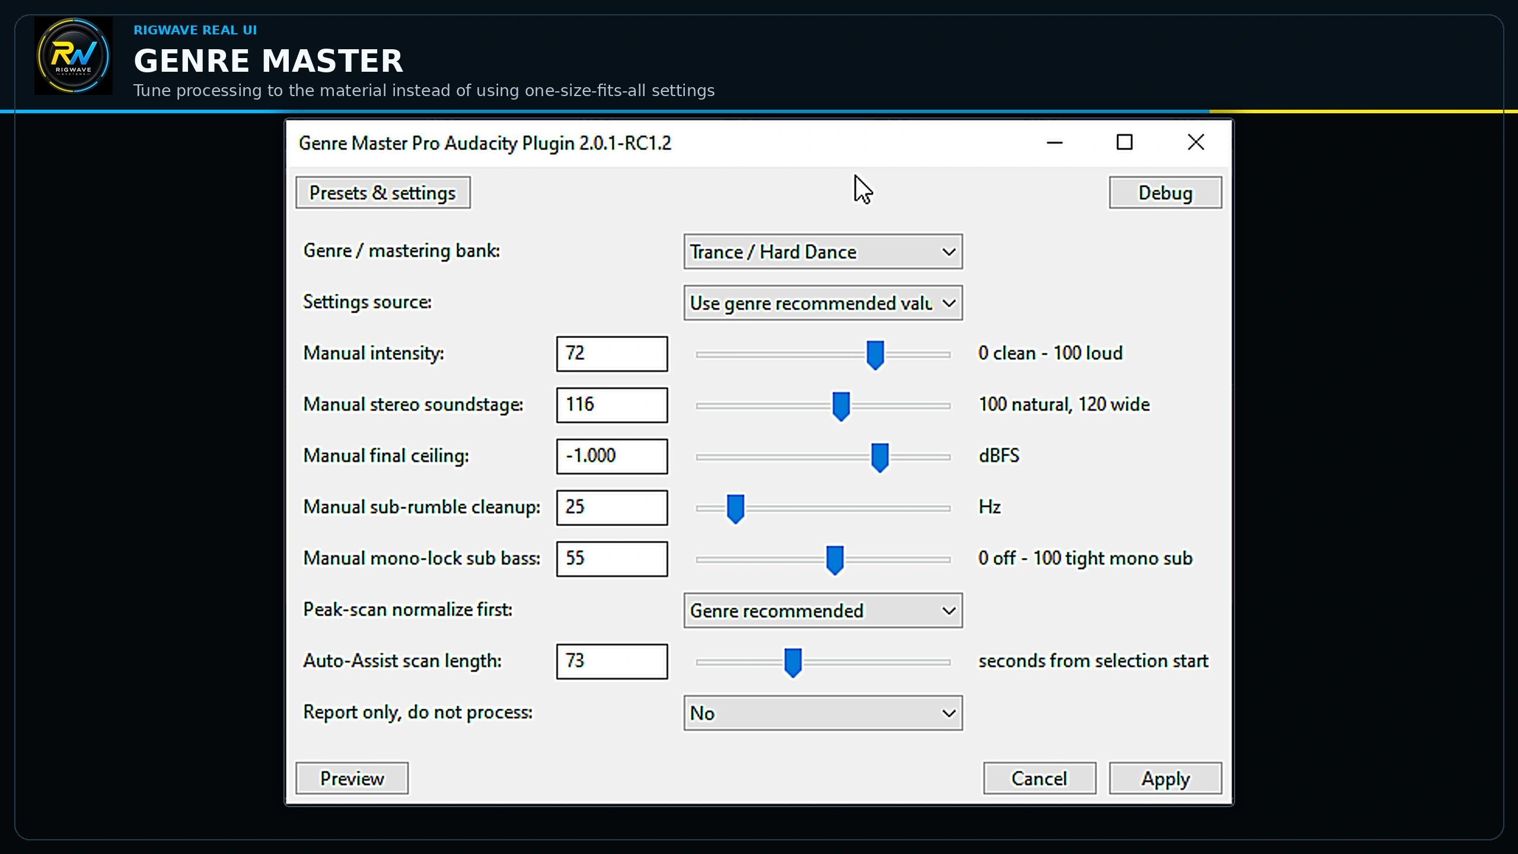Image resolution: width=1518 pixels, height=854 pixels.
Task: Click the Manual final ceiling value field
Action: [x=612, y=456]
